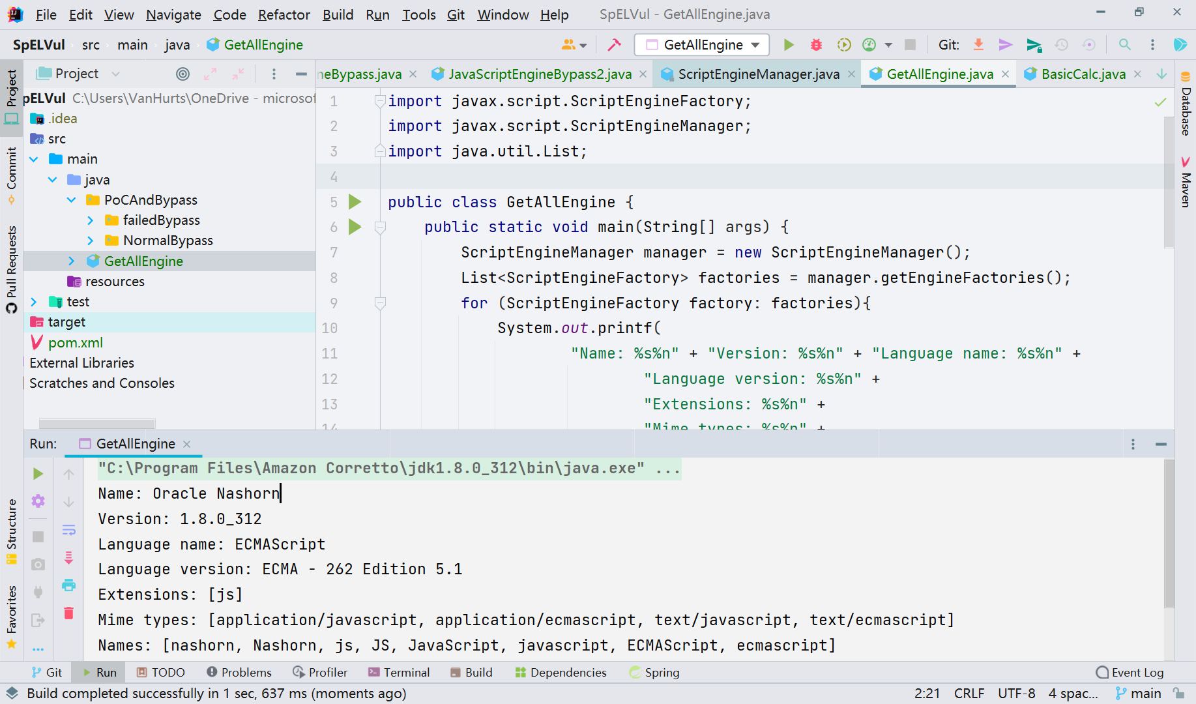Click the green Run button in toolbar

(789, 45)
